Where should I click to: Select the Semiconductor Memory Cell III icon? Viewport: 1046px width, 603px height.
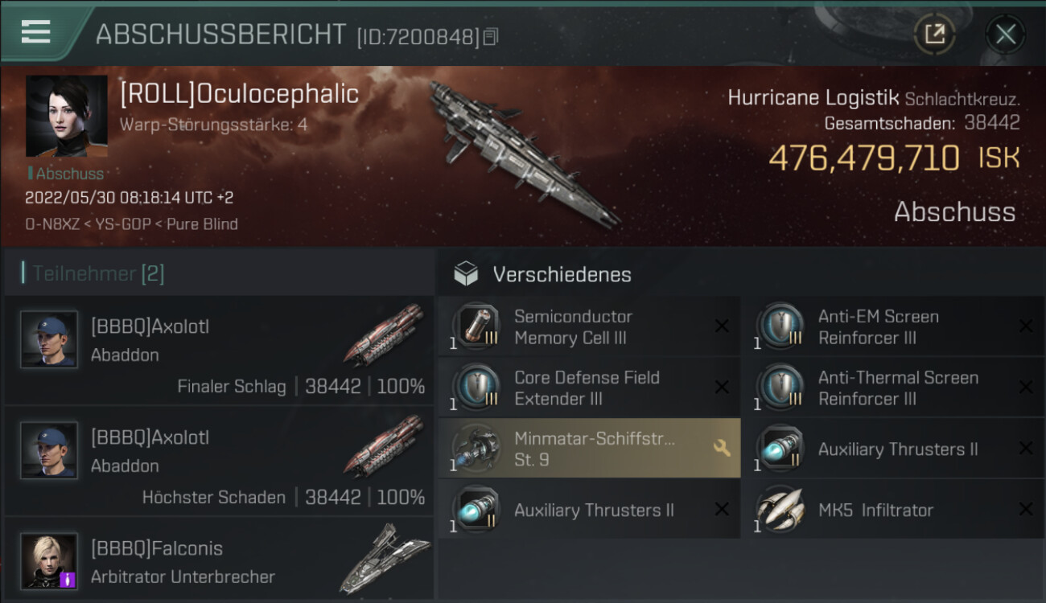[476, 327]
